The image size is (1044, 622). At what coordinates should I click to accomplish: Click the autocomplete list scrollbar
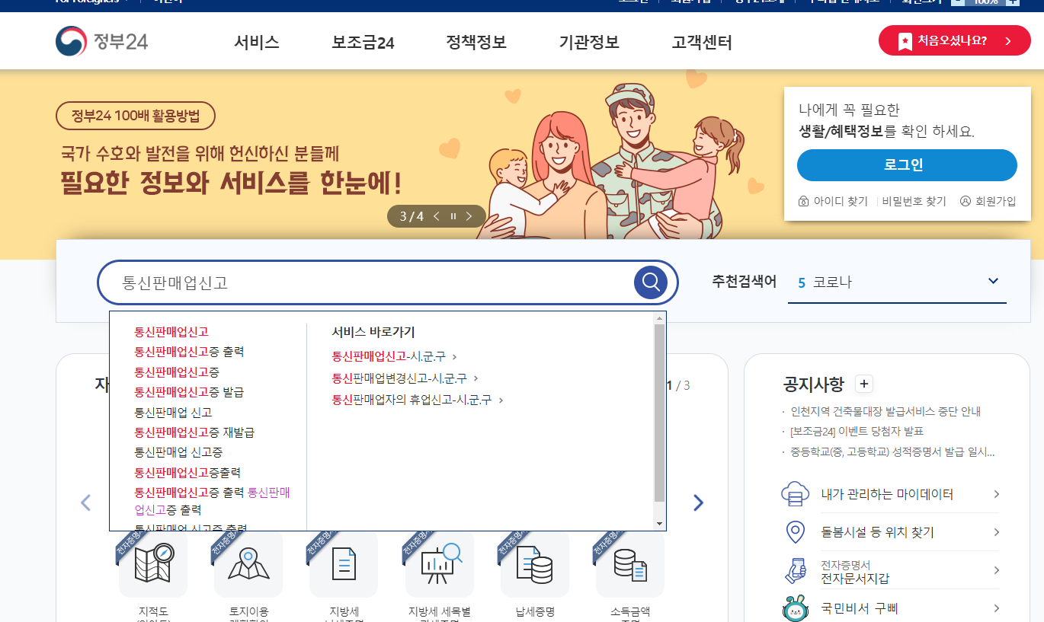(660, 413)
